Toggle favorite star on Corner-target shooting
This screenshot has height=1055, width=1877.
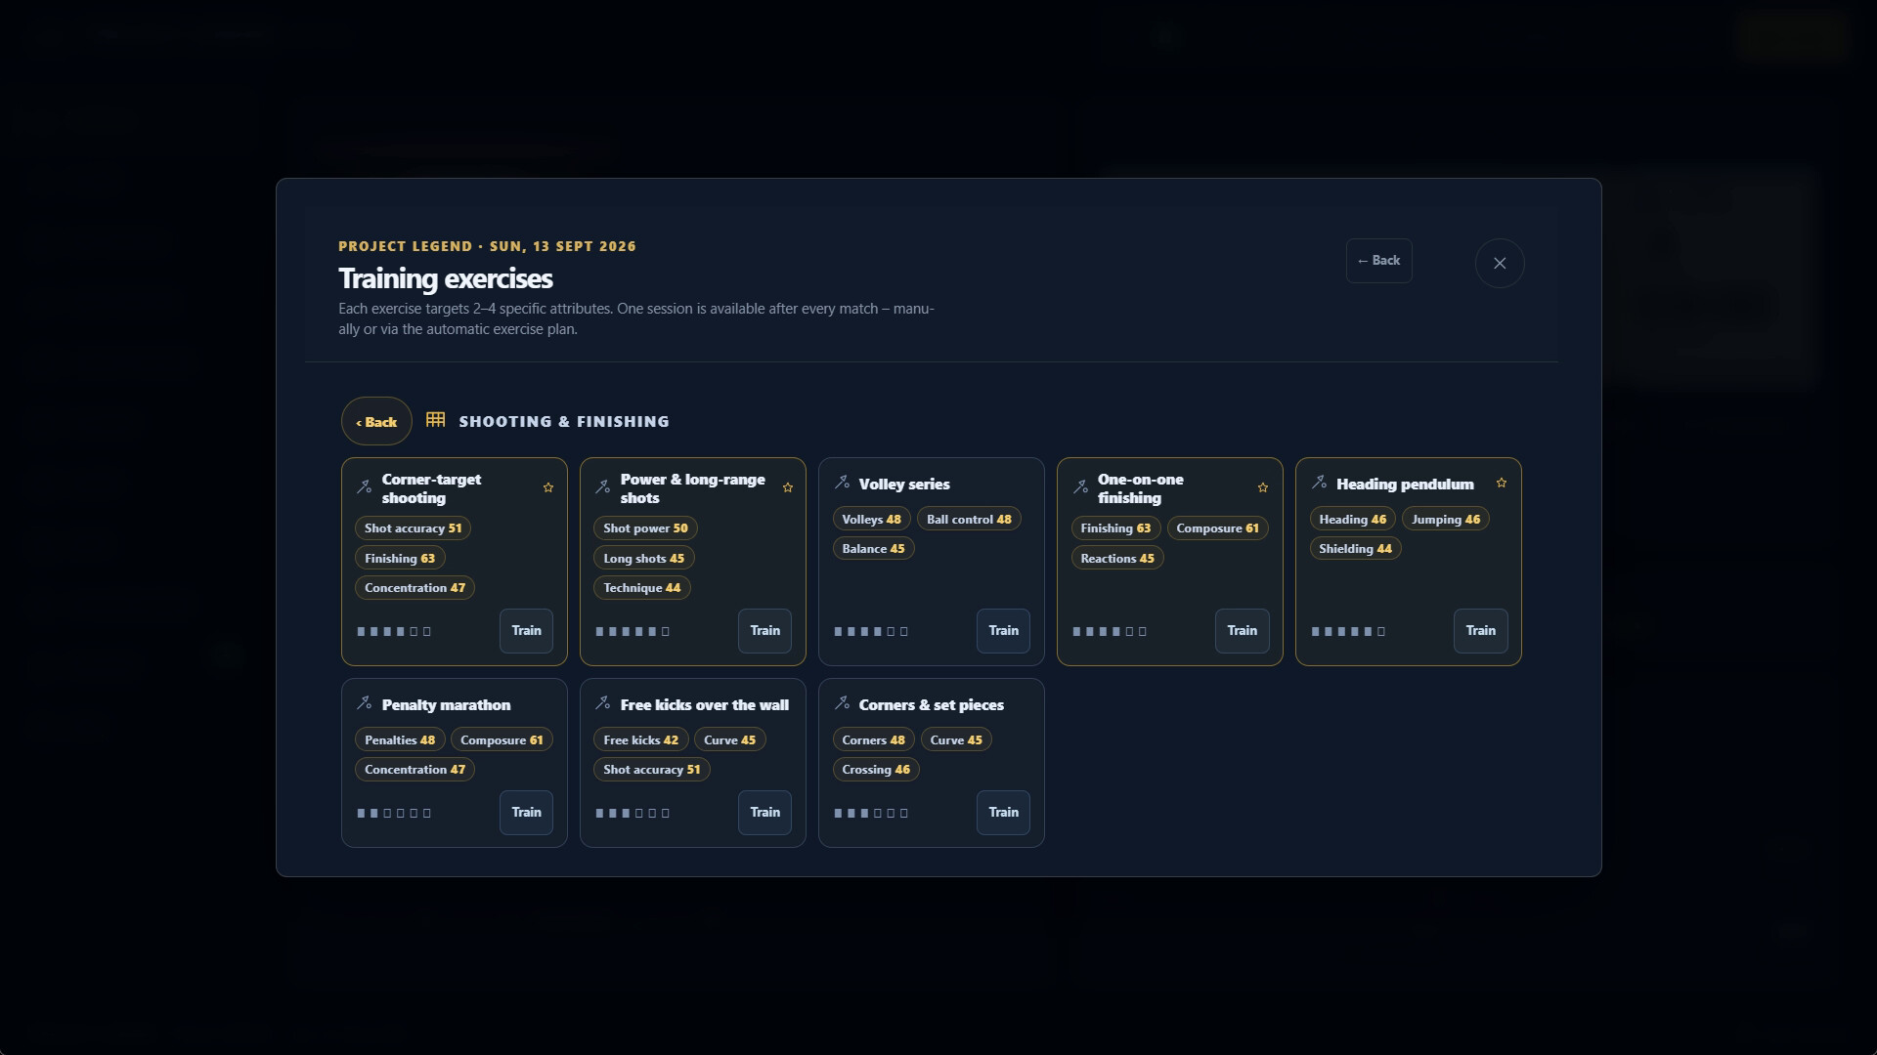tap(547, 487)
